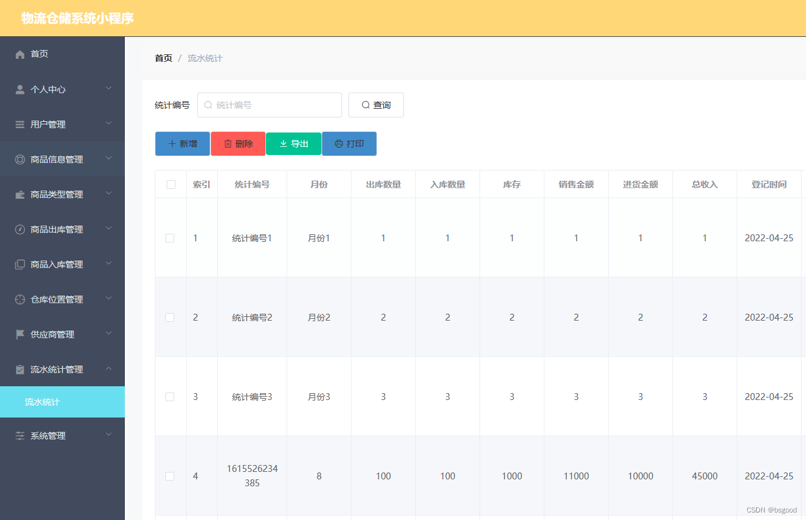Expand the 供应商管理 chevron
The width and height of the screenshot is (806, 520).
(x=109, y=334)
